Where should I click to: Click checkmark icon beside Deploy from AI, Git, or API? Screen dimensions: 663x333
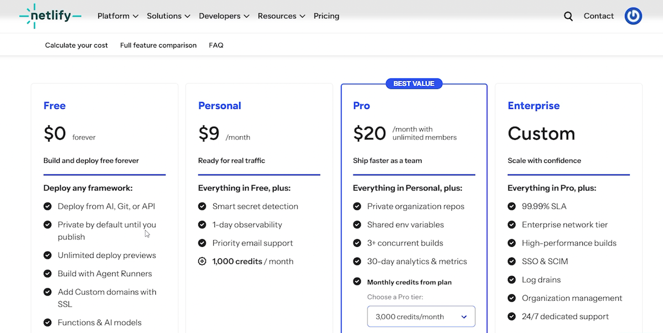[x=48, y=207]
